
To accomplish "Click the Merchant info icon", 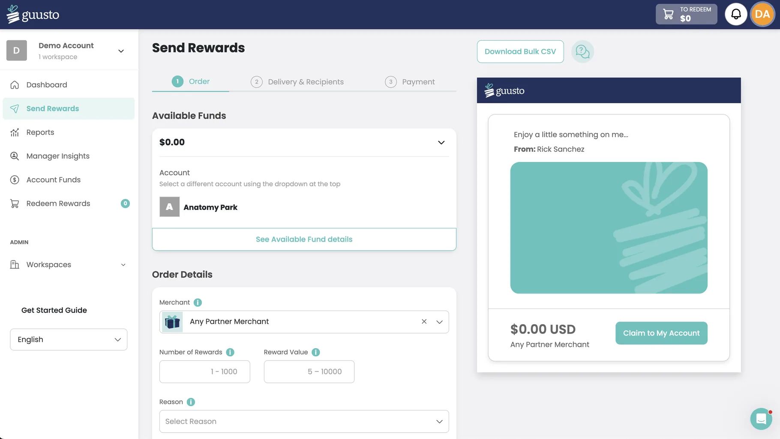I will (198, 302).
